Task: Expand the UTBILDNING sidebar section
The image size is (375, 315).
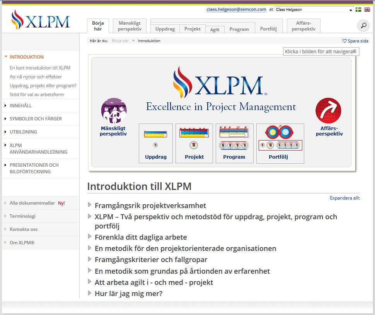Action: [5, 132]
